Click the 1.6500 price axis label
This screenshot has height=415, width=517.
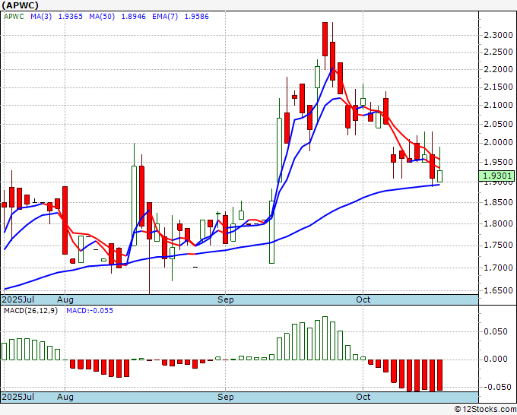(x=498, y=291)
